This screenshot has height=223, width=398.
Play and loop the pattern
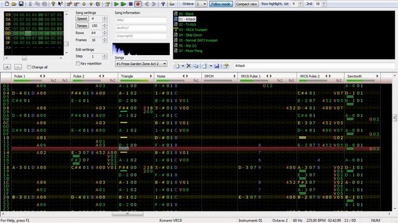123,4
